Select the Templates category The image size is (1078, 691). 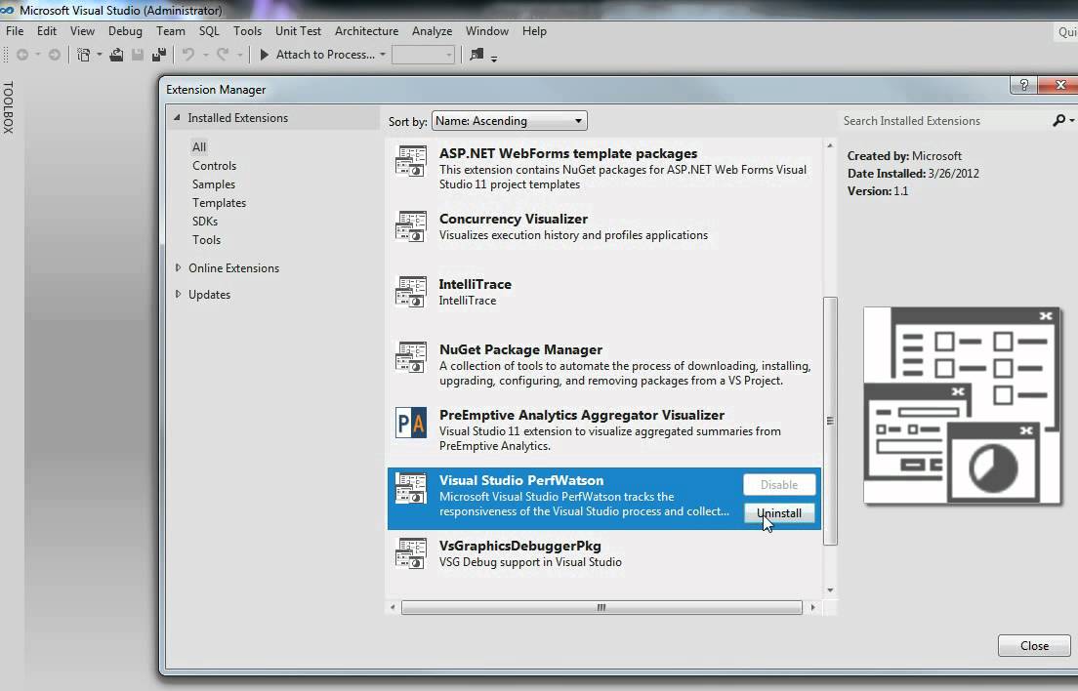(x=220, y=203)
